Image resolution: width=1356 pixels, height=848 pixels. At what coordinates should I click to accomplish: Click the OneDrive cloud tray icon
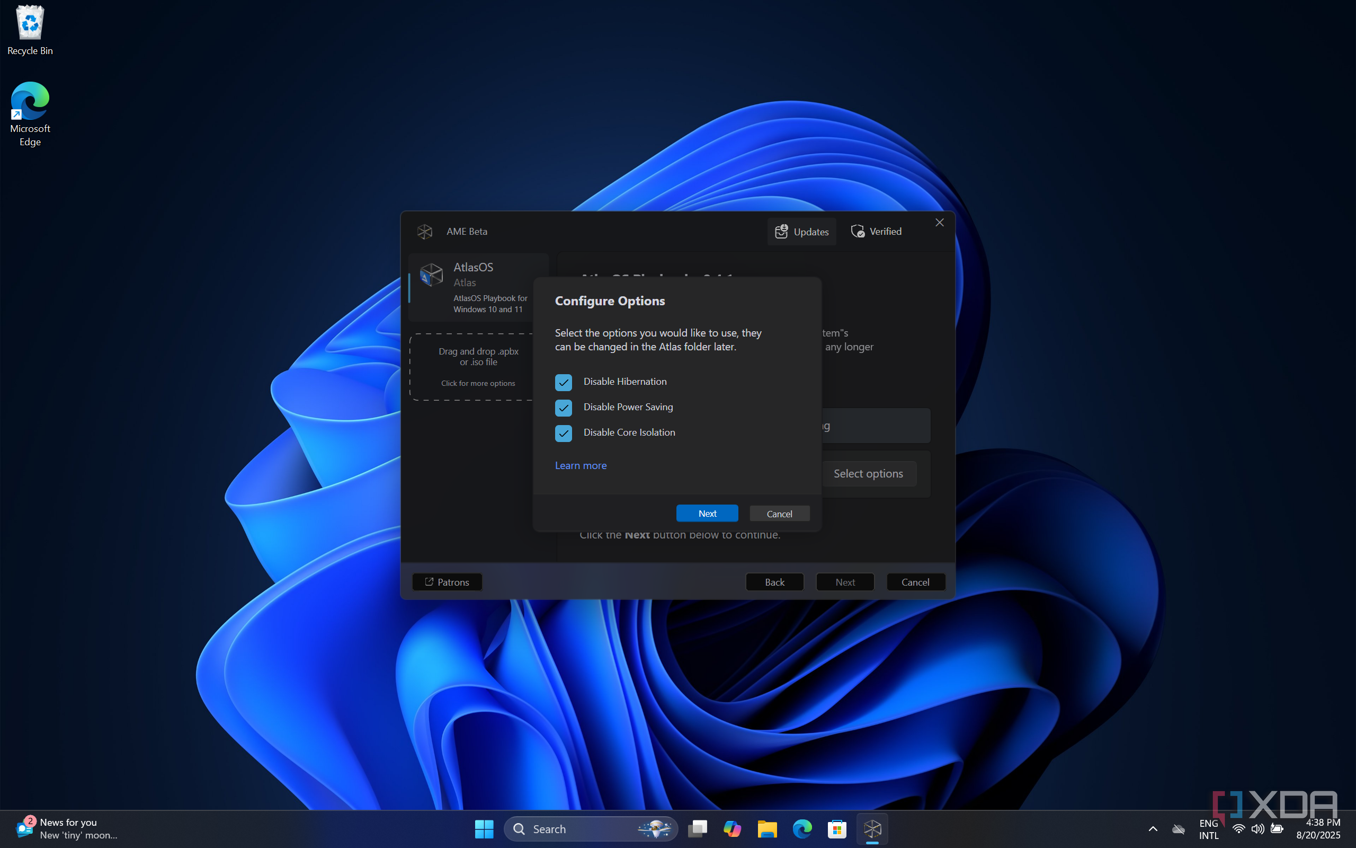[x=1179, y=829]
